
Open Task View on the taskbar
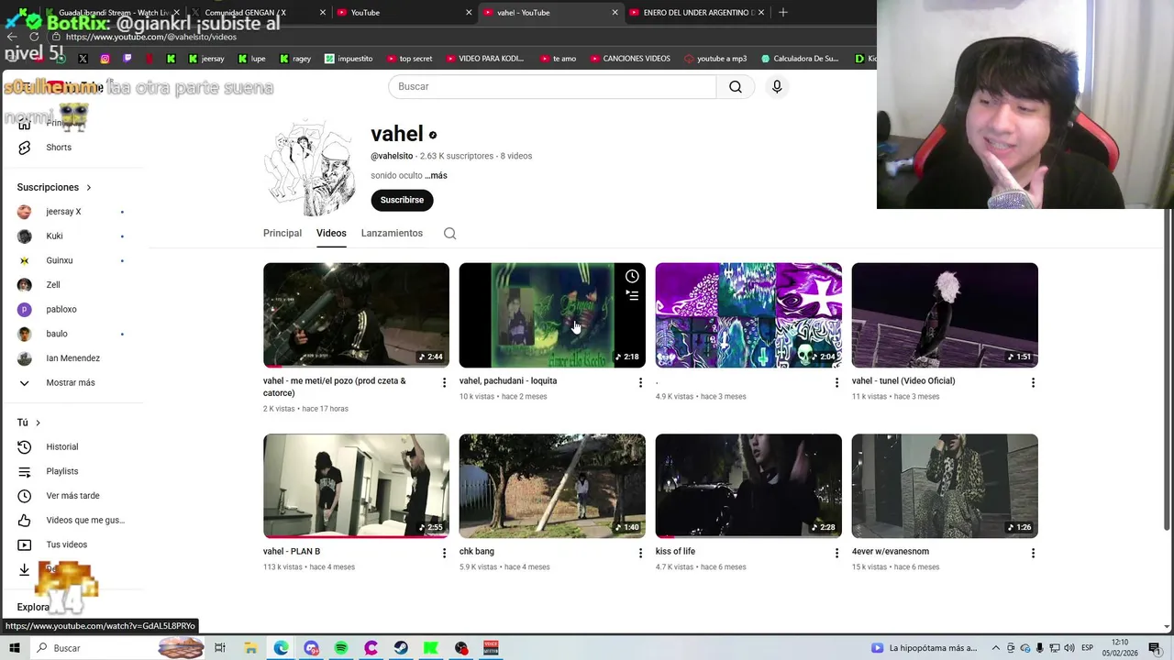pos(220,648)
